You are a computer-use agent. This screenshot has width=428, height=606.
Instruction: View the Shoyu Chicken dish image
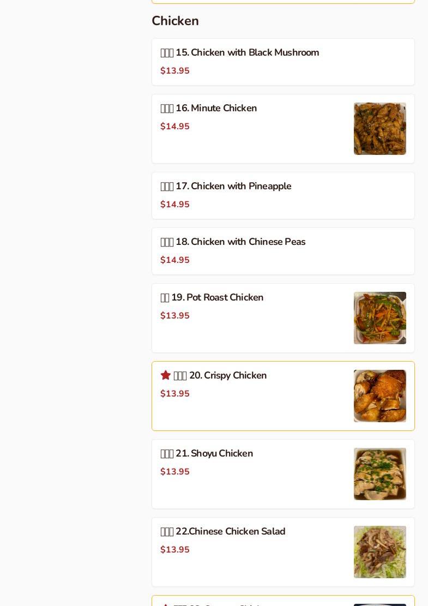pyautogui.click(x=379, y=474)
